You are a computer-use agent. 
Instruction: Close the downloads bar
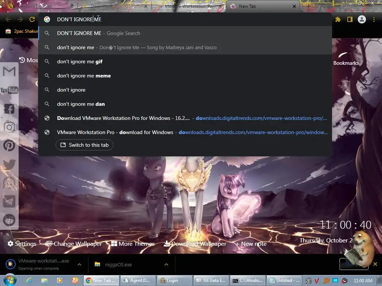[375, 264]
